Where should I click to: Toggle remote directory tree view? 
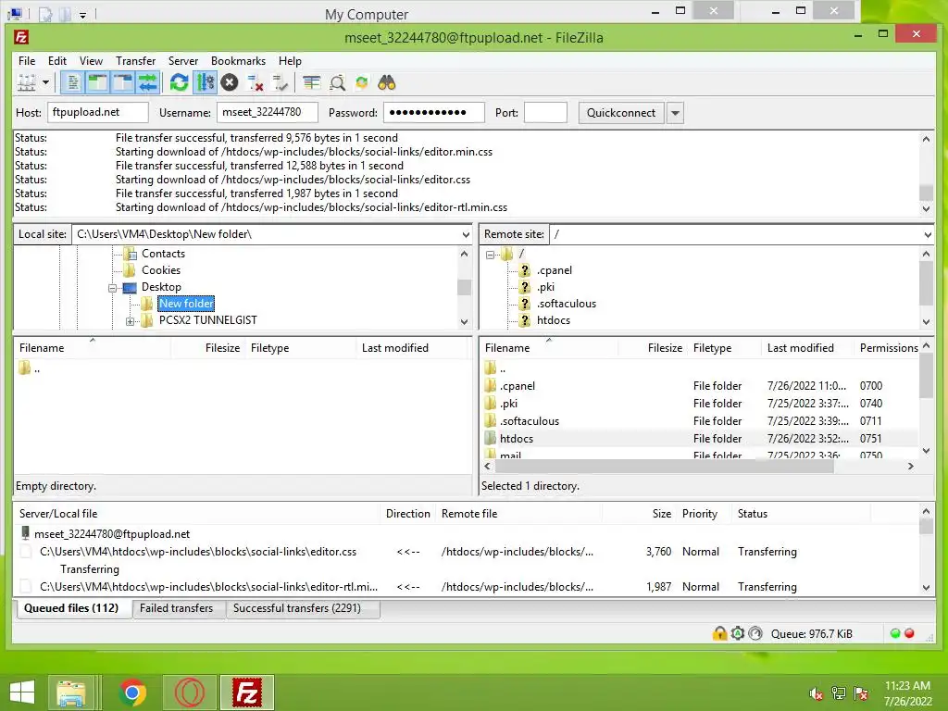[x=123, y=82]
